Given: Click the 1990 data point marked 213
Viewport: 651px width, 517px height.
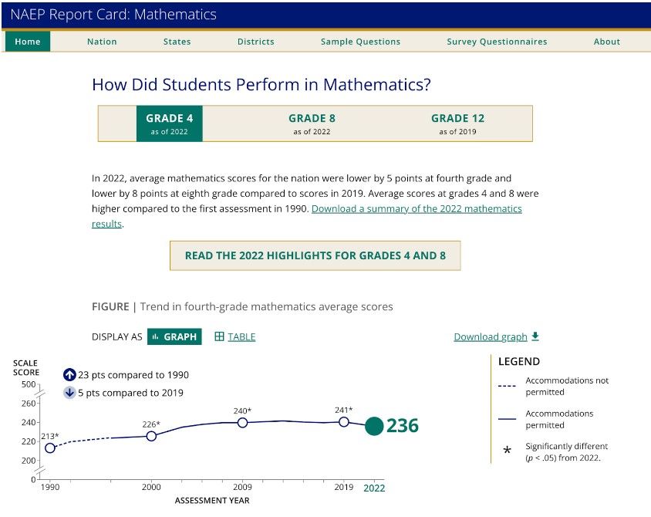Looking at the screenshot, I should tap(49, 447).
